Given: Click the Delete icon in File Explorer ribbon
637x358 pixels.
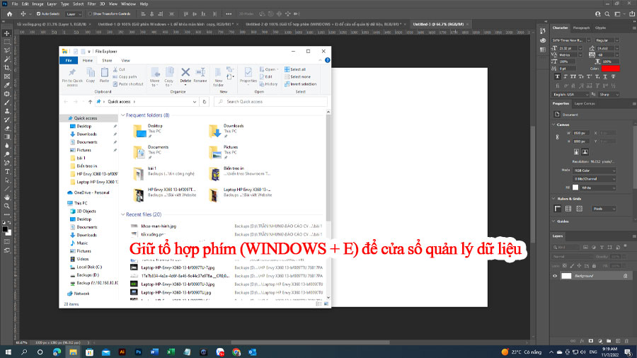Looking at the screenshot, I should point(185,76).
